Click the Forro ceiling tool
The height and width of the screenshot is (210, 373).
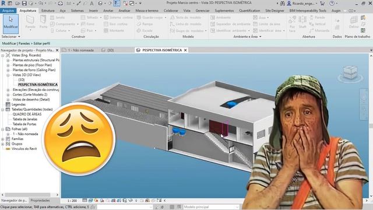tap(87, 24)
